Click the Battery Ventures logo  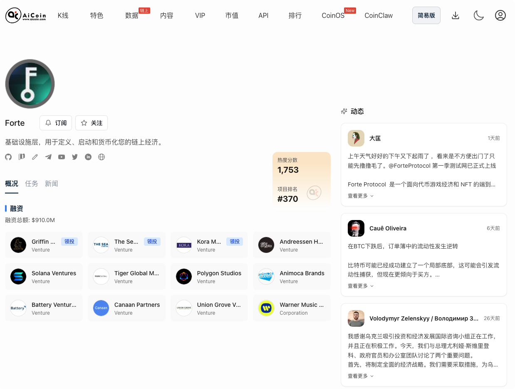click(x=18, y=308)
